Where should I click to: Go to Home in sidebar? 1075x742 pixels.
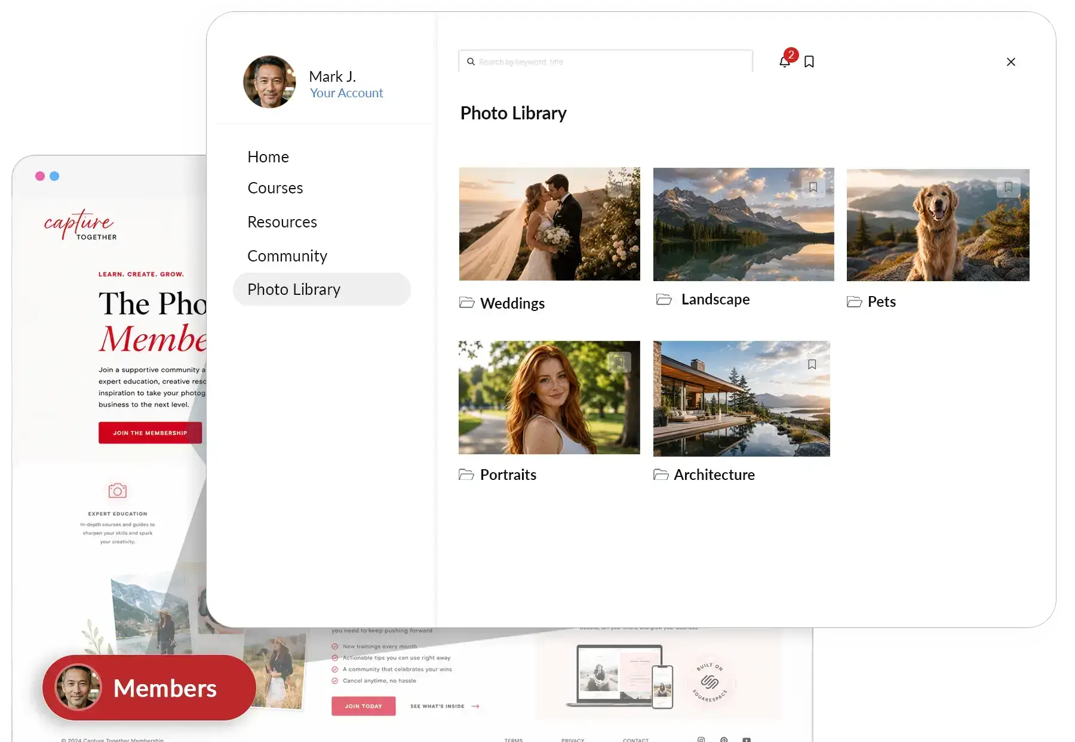click(x=268, y=156)
